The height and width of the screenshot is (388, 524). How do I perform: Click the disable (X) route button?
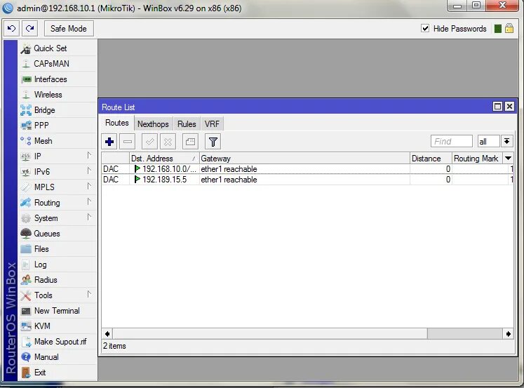point(168,142)
